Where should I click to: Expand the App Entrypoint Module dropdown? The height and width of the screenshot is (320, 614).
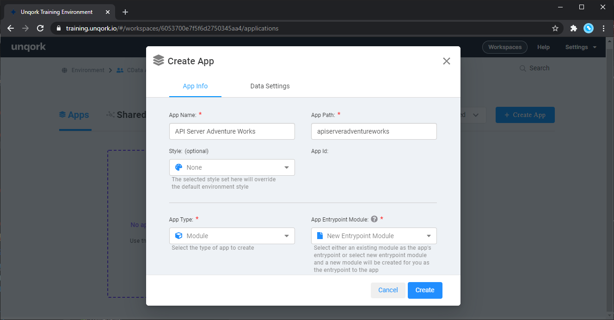click(x=374, y=236)
